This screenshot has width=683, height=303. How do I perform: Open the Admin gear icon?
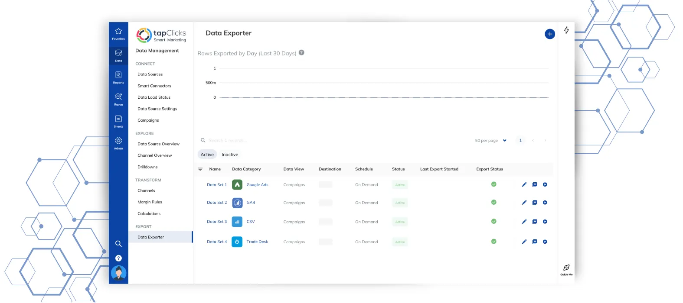[x=118, y=143]
